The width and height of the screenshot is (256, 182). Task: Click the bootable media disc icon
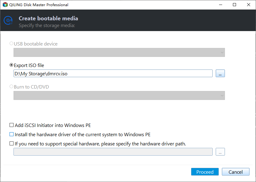[8, 20]
